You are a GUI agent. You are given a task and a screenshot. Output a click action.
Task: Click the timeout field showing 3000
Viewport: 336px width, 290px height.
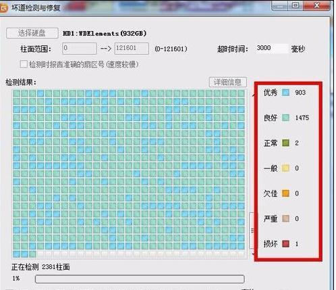click(x=272, y=48)
